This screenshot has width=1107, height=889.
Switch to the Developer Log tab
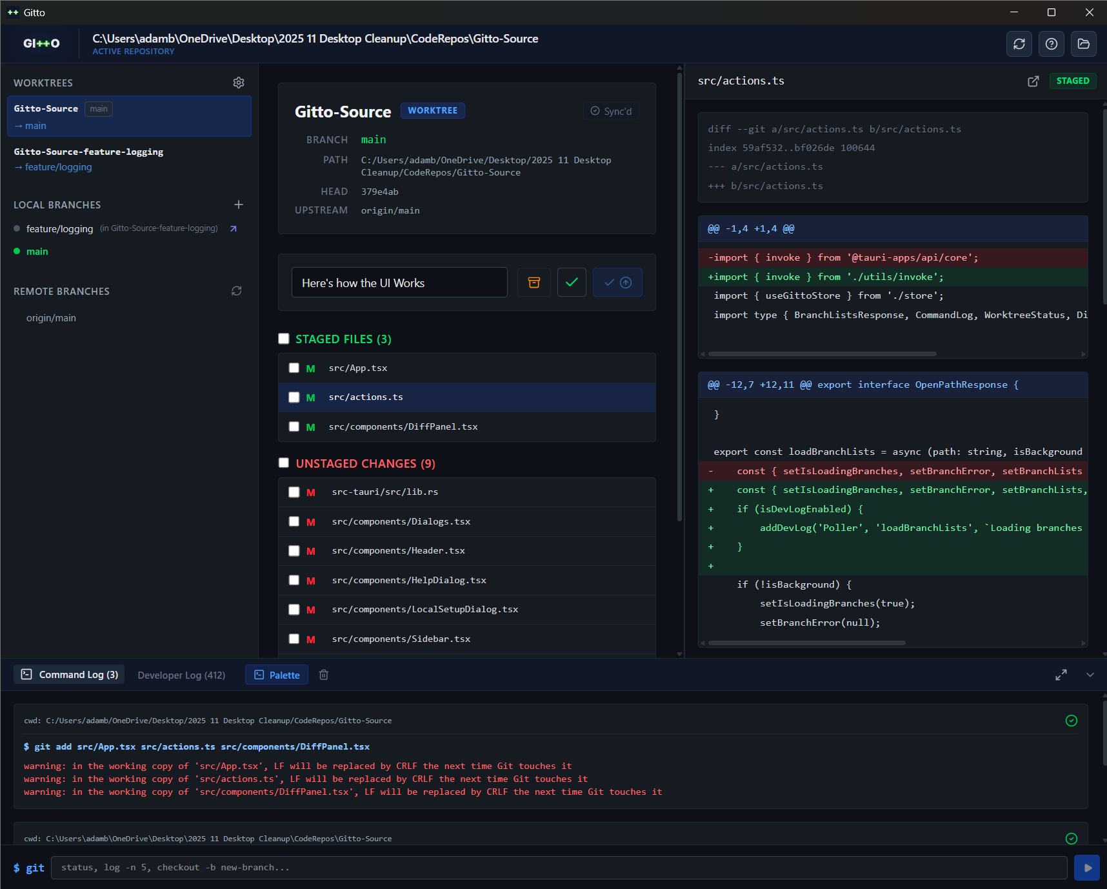tap(181, 674)
